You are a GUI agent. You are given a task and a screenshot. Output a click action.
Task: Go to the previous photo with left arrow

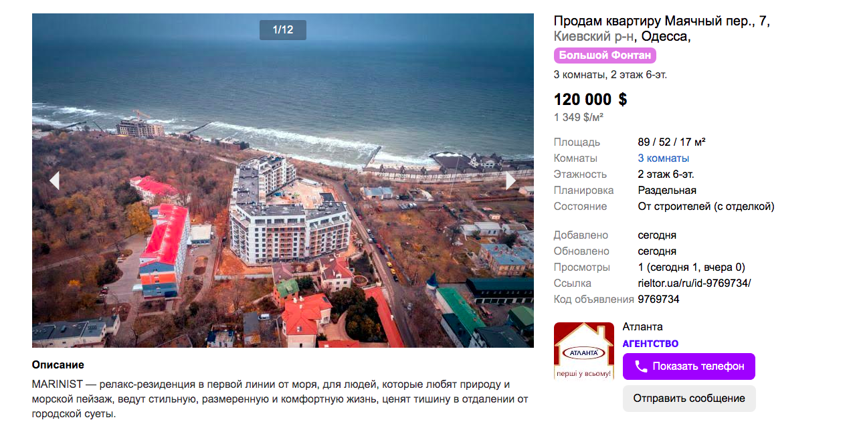(54, 181)
